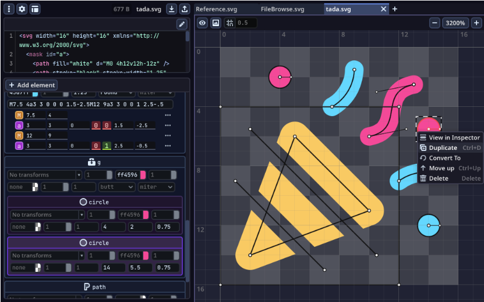The image size is (484, 302).
Task: Click the 3200% zoom level button
Action: tap(454, 23)
